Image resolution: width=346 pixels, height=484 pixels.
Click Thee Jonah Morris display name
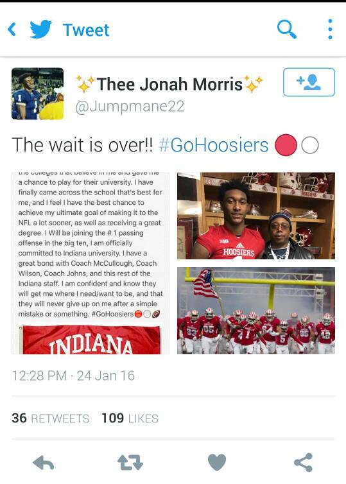[x=169, y=84]
